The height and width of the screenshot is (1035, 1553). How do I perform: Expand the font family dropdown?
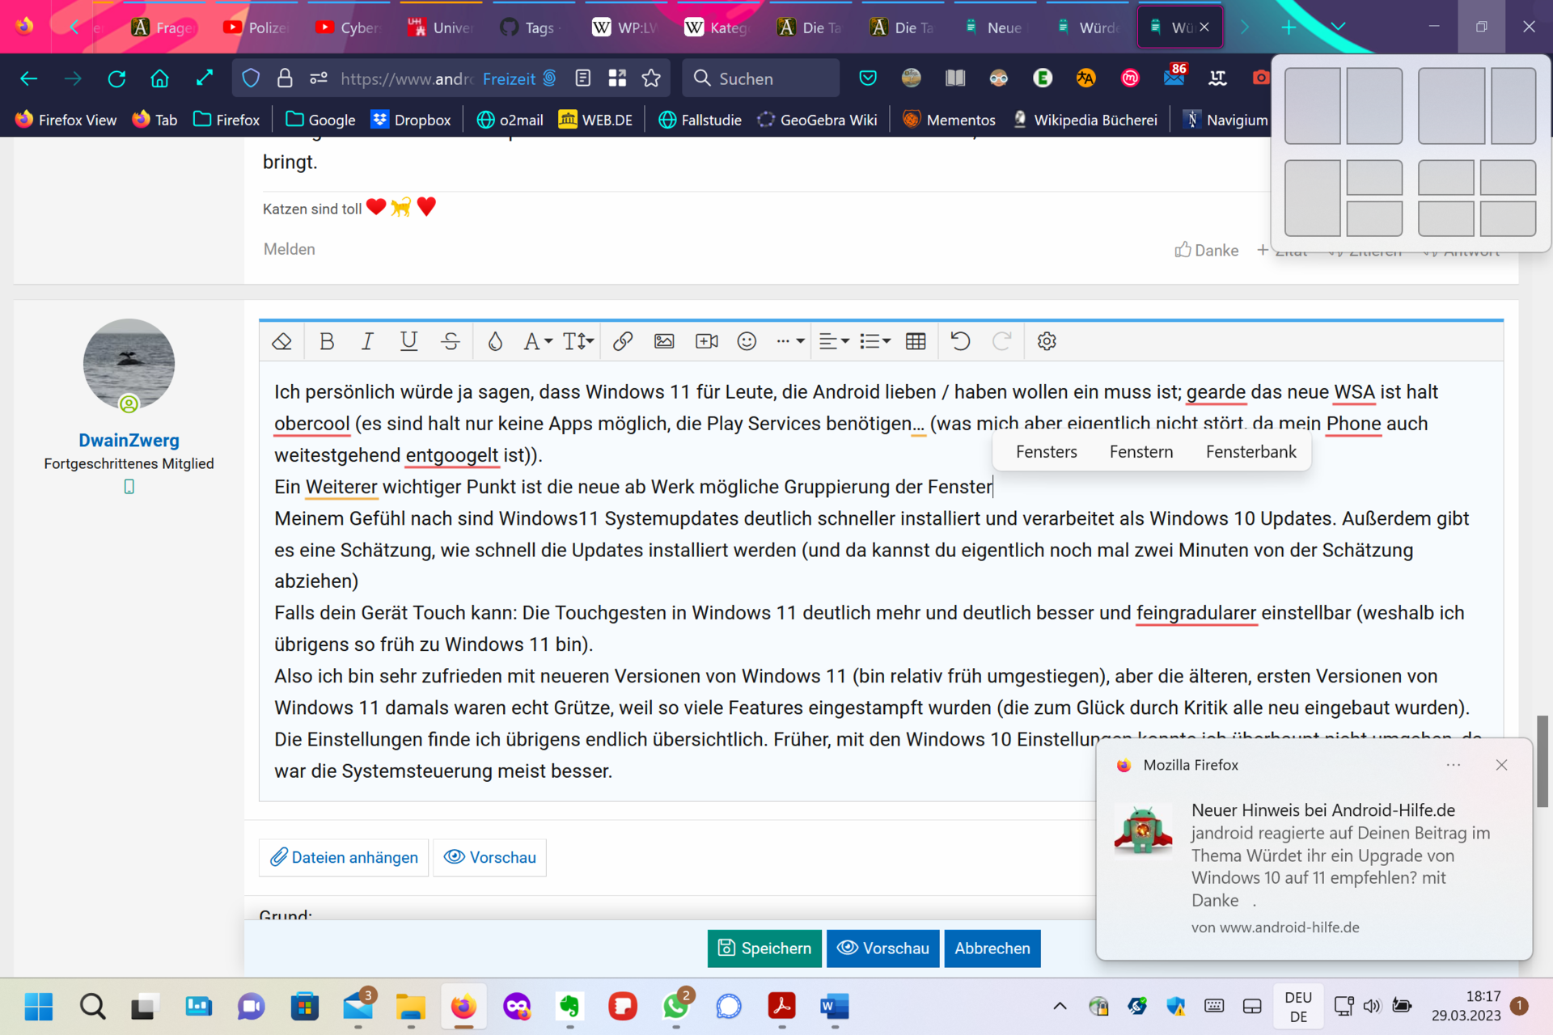[x=538, y=341]
